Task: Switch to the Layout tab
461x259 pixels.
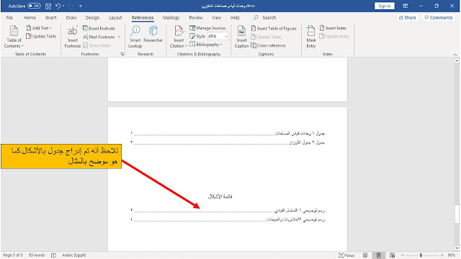Action: [115, 17]
